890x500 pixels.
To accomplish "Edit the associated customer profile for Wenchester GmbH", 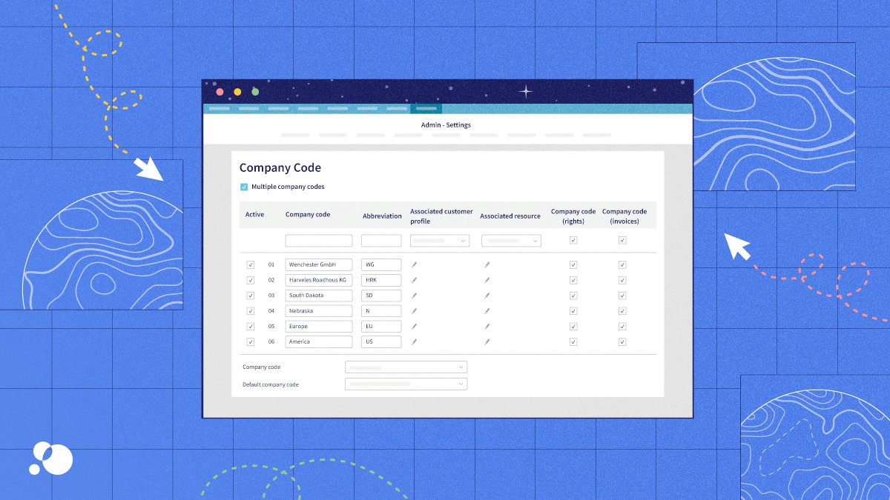I will coord(415,264).
